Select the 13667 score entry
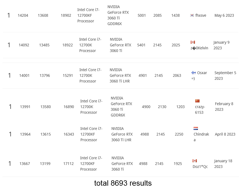This screenshot has width=243, height=190. (x=25, y=164)
